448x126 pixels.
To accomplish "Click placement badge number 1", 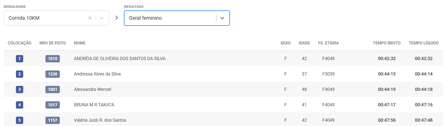I will click(19, 59).
